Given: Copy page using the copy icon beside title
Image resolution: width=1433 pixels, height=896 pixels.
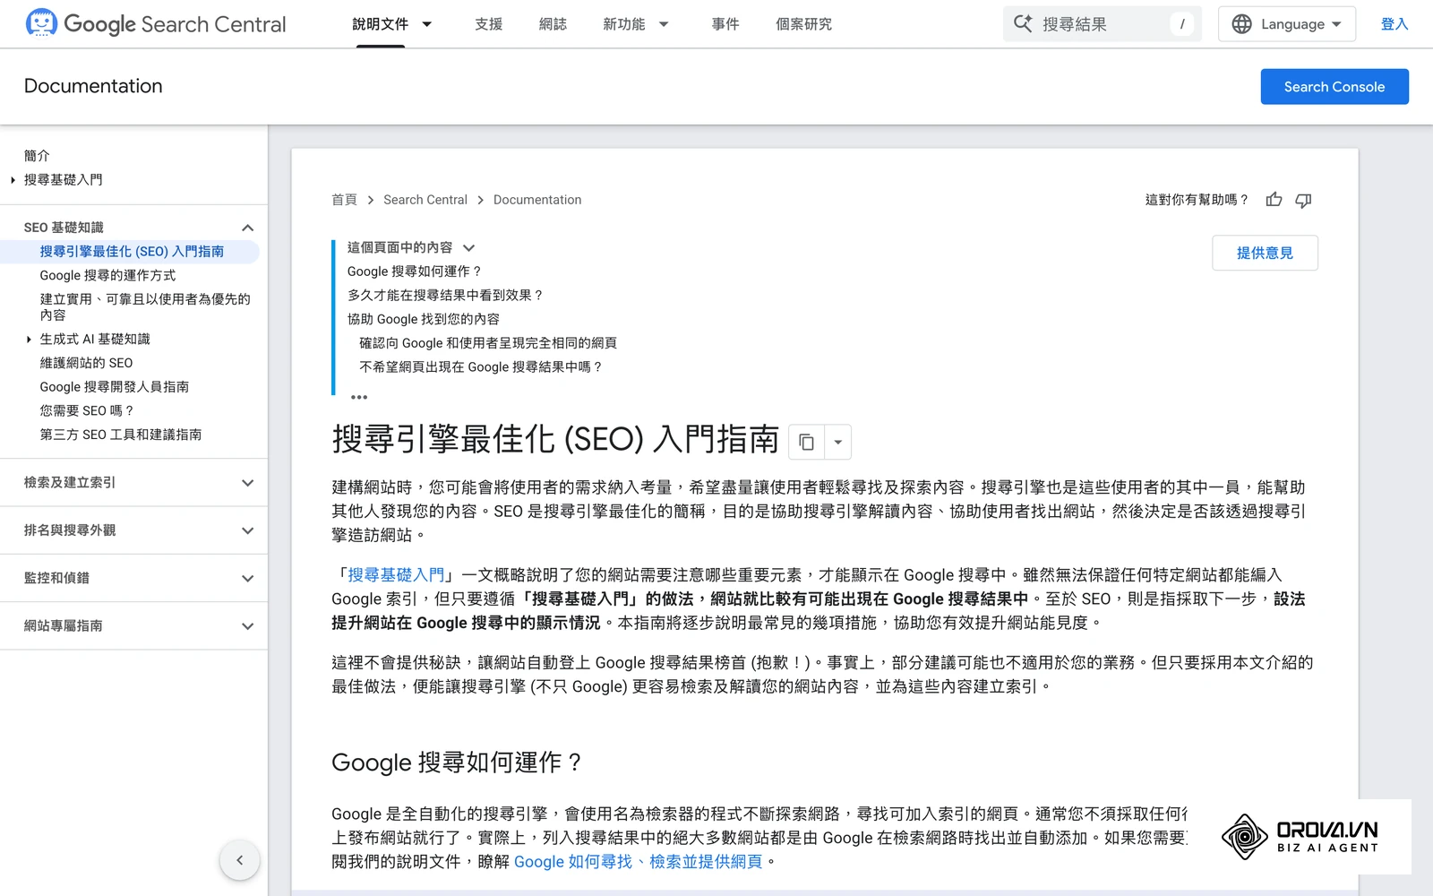Looking at the screenshot, I should point(806,442).
